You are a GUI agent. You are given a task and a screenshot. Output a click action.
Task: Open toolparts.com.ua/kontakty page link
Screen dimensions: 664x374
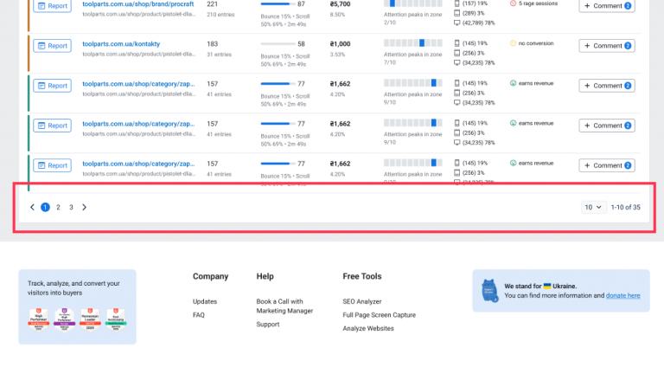coord(121,43)
